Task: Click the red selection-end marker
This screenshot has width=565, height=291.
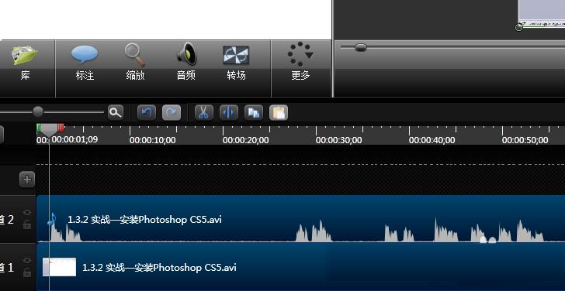Action: [x=61, y=128]
